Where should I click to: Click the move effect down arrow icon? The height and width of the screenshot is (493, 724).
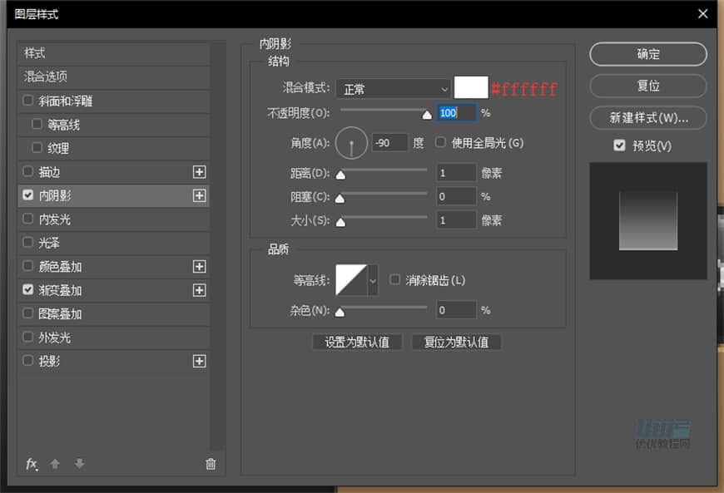[78, 464]
